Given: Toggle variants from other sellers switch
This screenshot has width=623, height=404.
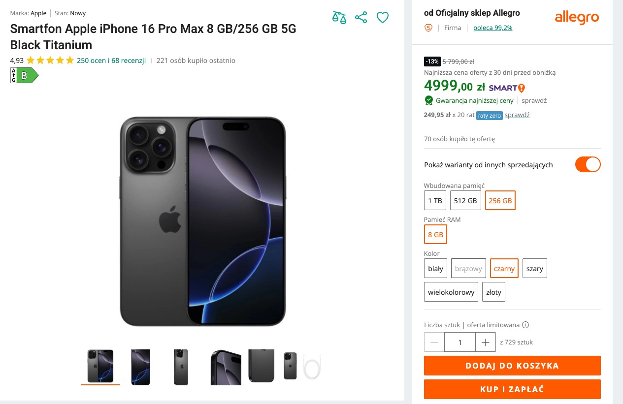Looking at the screenshot, I should (588, 164).
